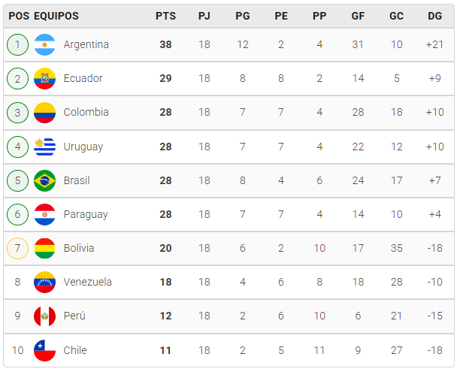Select Argentina's 38 points value
This screenshot has width=457, height=369.
click(165, 44)
